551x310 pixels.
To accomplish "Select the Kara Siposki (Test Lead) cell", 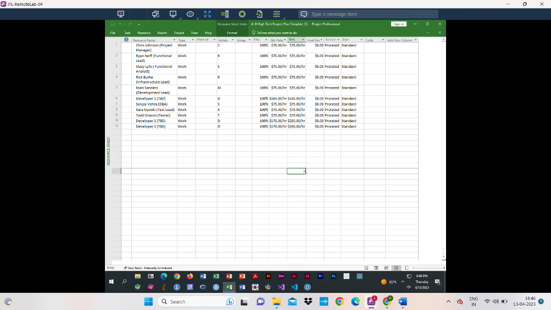I will (154, 110).
